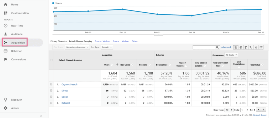Open the Behavior reports section

point(16,51)
